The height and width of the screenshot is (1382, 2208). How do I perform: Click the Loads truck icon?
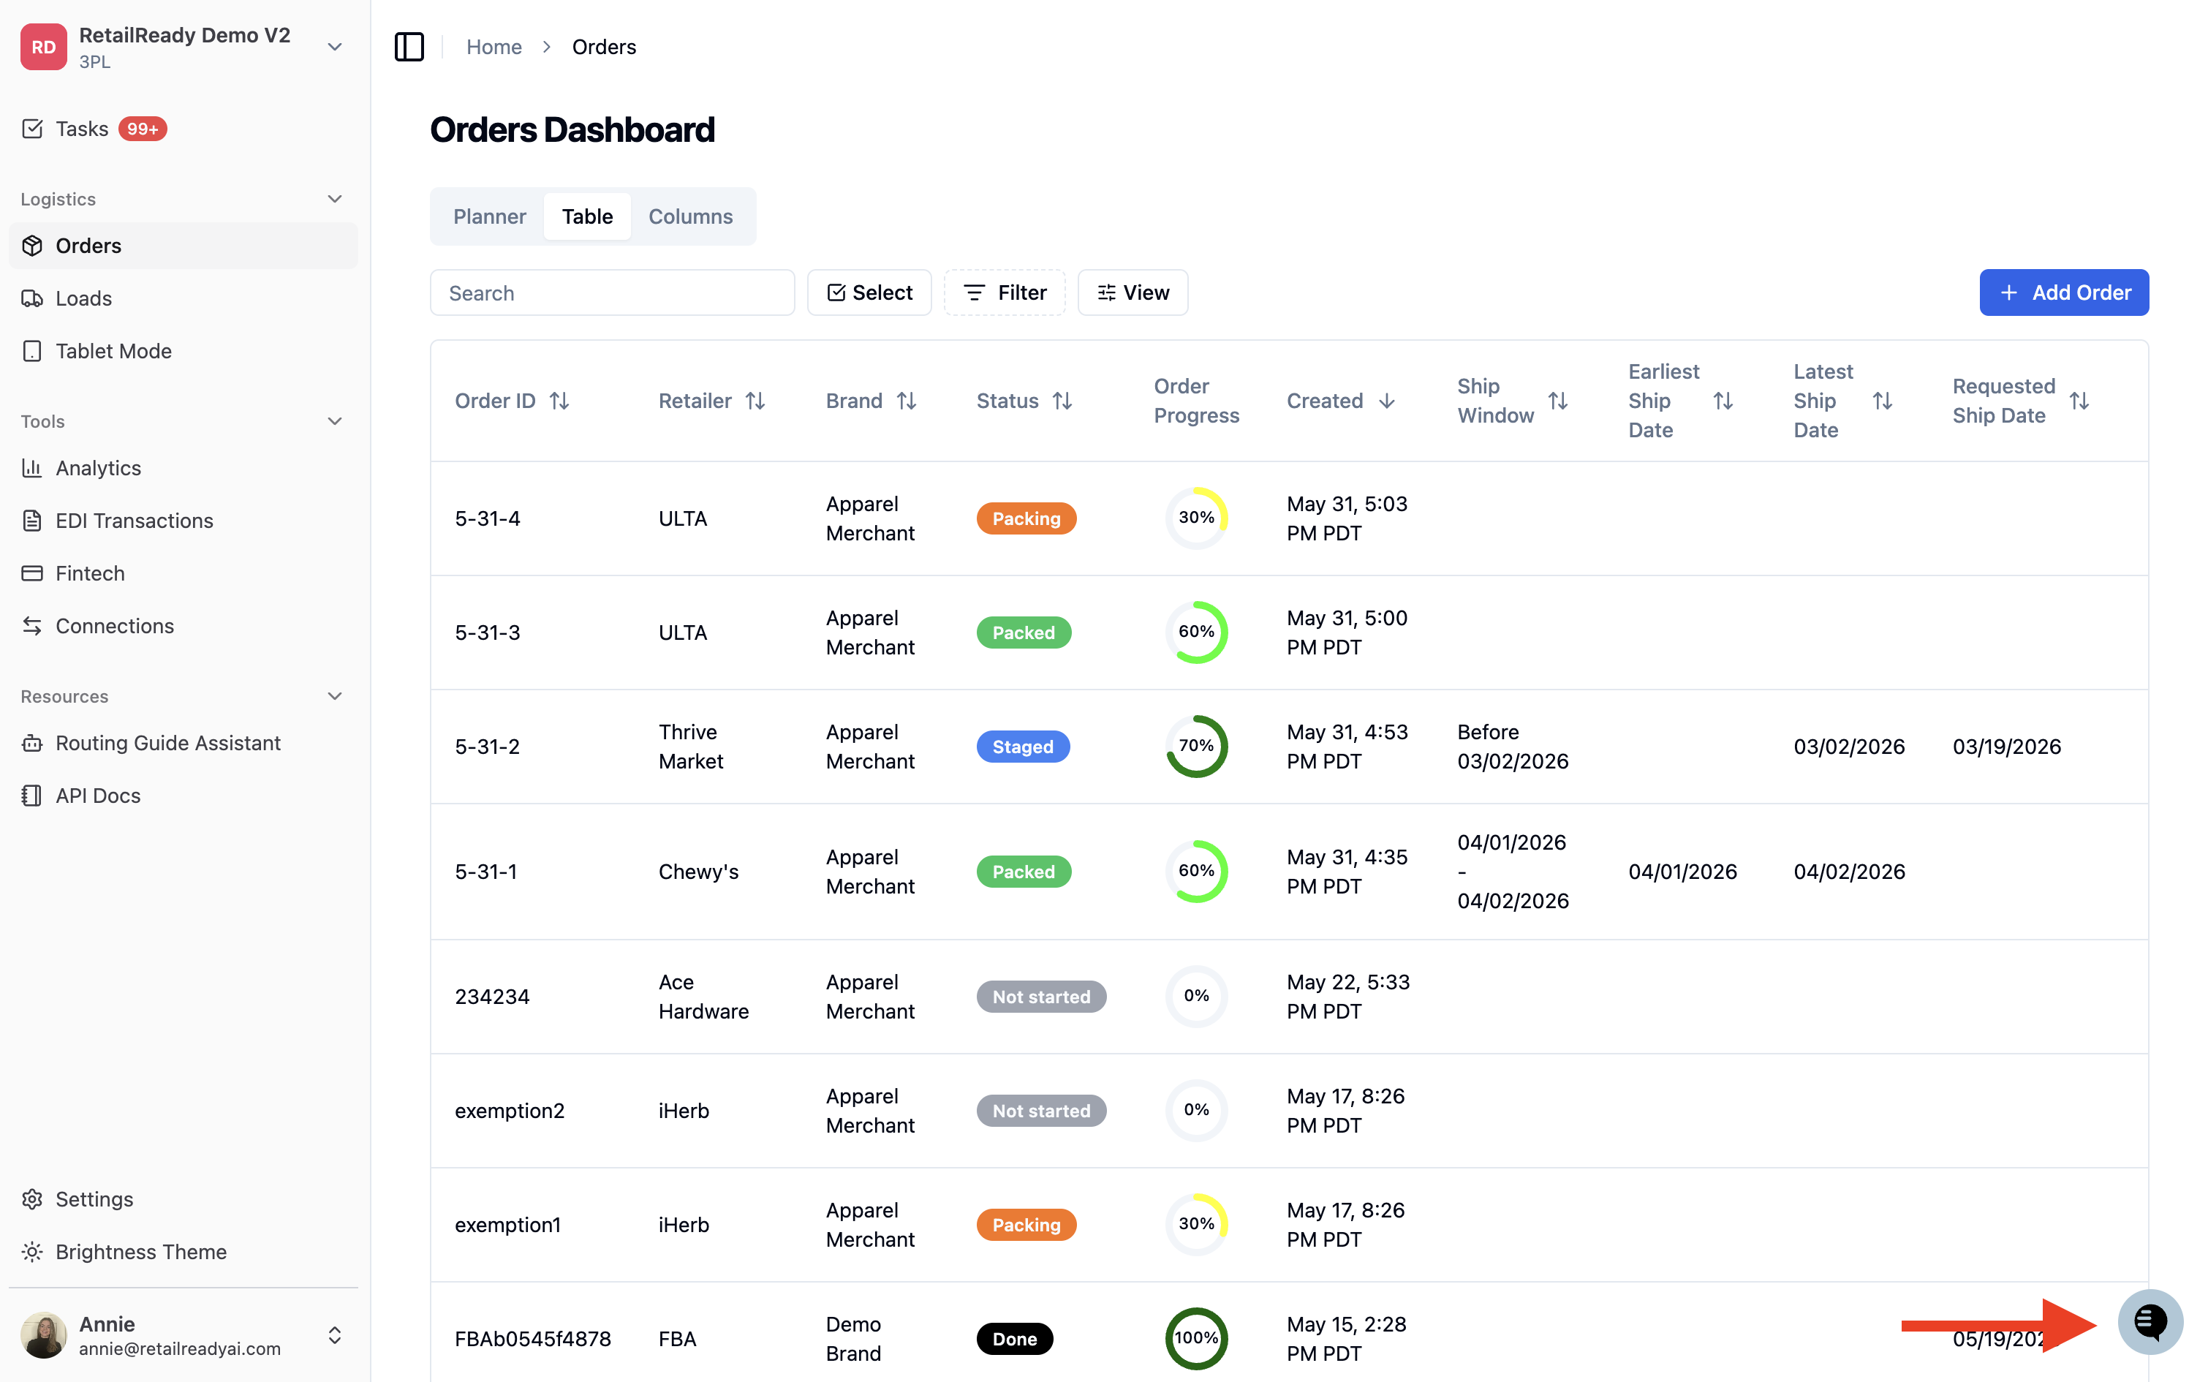[32, 298]
